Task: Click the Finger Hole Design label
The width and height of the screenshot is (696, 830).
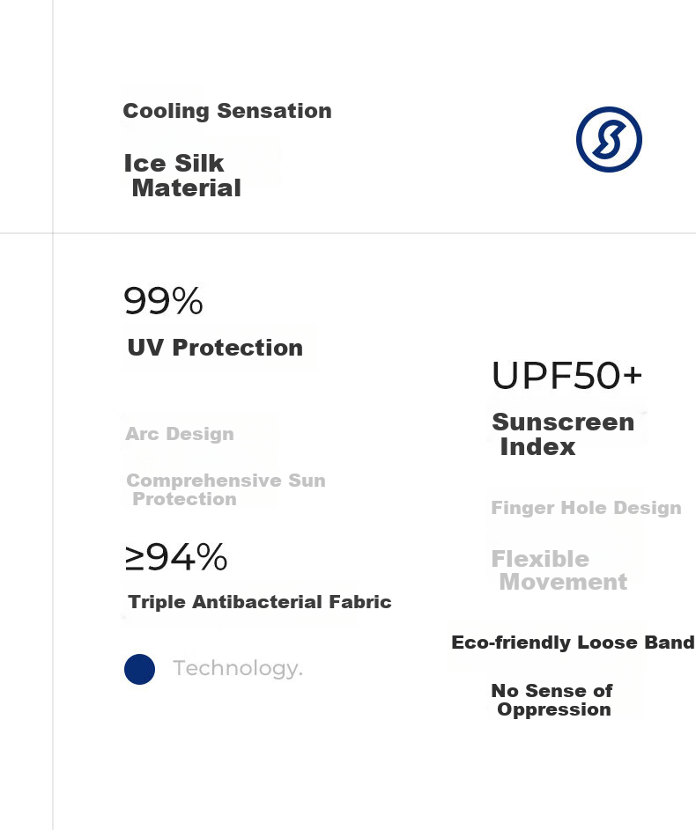Action: click(587, 508)
